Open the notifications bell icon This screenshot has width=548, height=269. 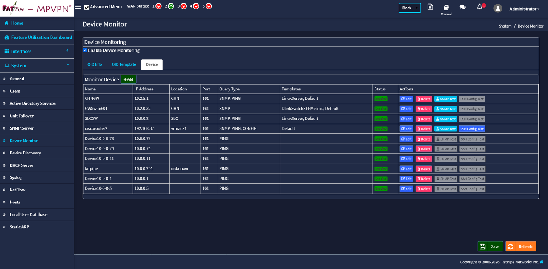point(479,7)
